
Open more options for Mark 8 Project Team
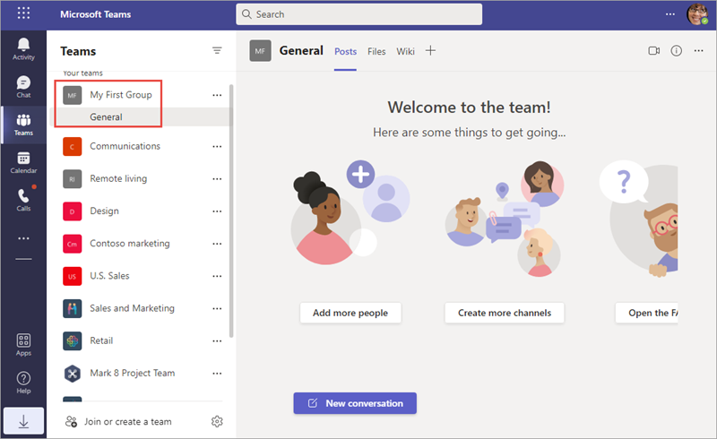[x=217, y=374]
